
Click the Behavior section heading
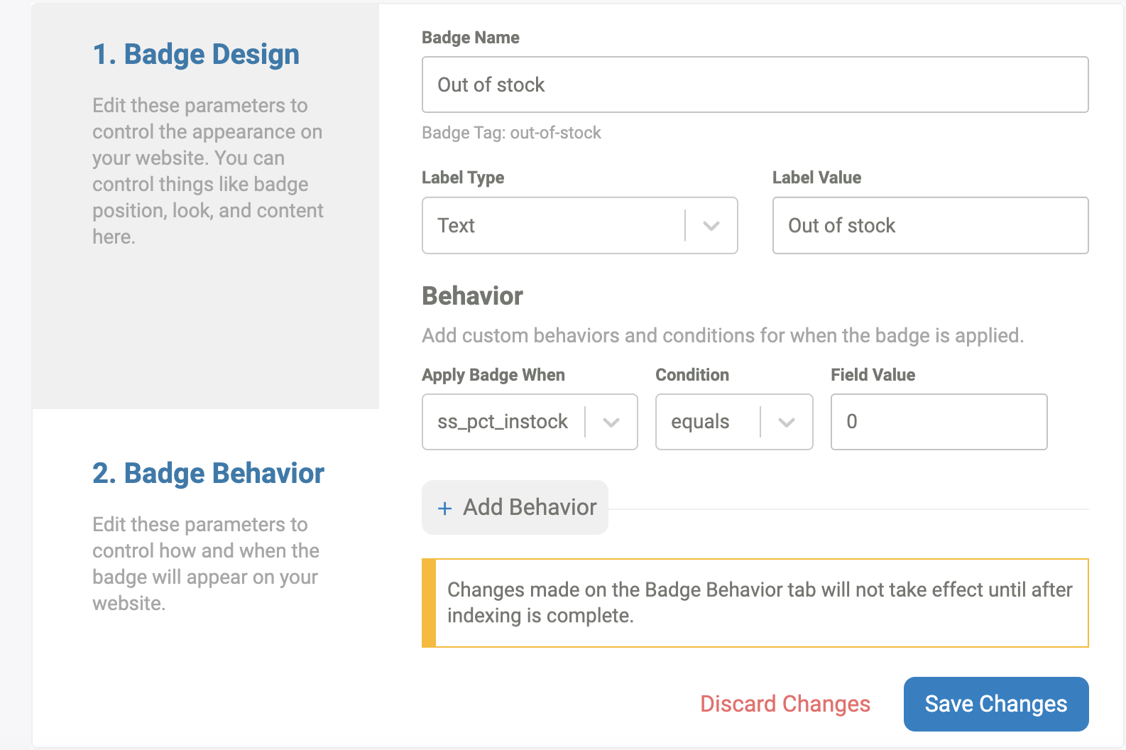[472, 295]
